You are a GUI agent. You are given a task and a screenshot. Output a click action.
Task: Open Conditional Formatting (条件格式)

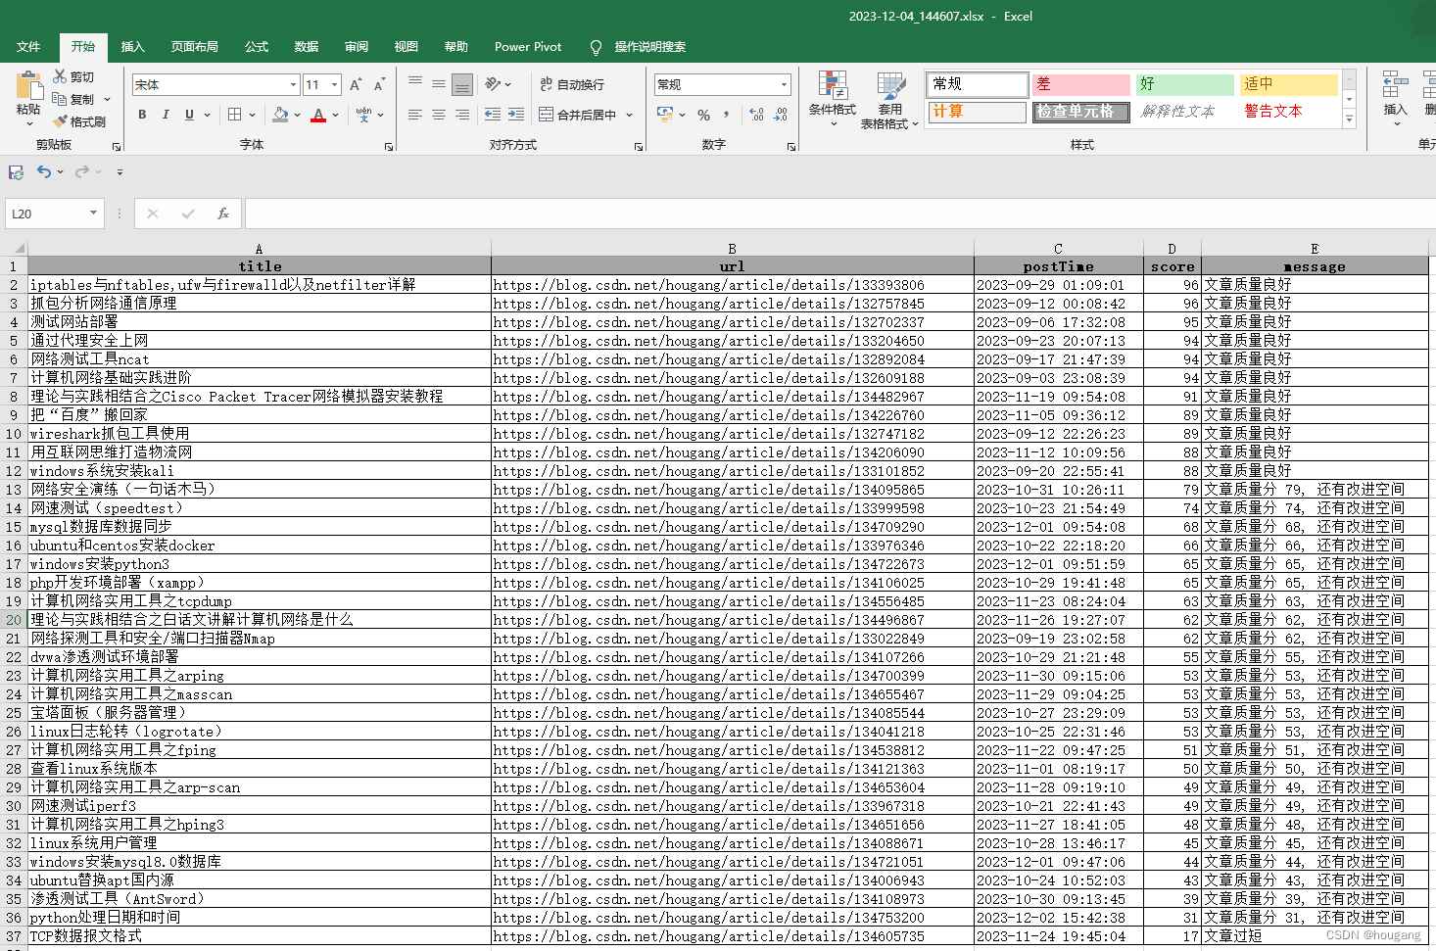833,100
